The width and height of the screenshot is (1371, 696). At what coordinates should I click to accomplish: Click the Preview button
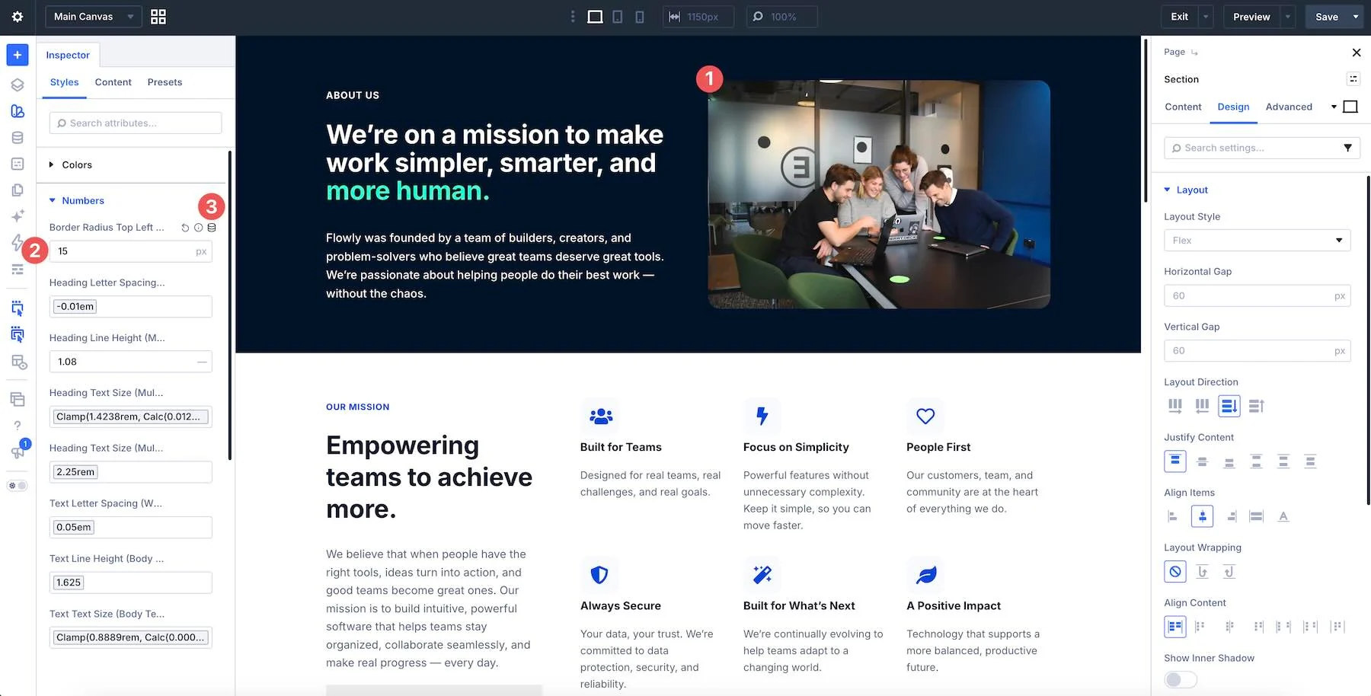pos(1251,17)
